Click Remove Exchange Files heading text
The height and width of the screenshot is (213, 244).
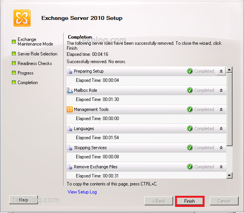[95, 167]
